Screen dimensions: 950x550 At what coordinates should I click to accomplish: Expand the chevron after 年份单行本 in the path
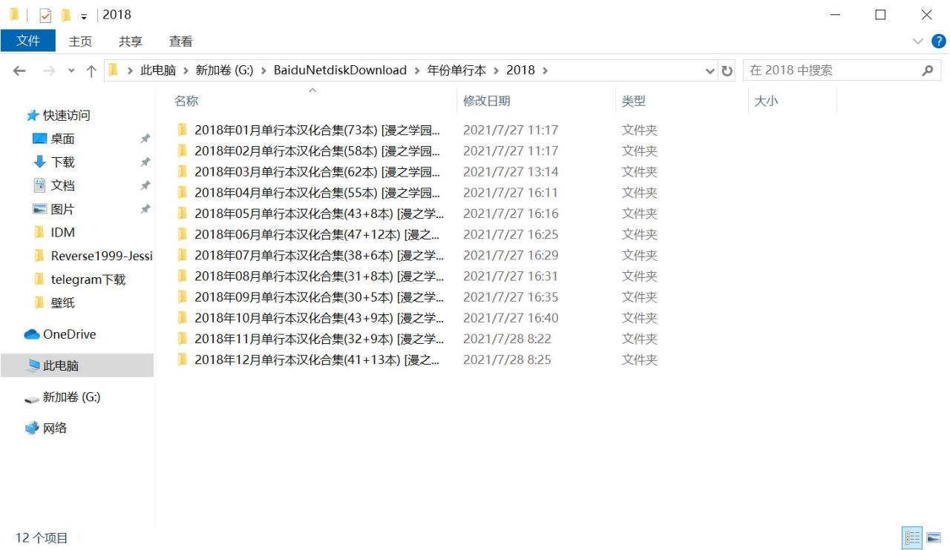tap(497, 70)
